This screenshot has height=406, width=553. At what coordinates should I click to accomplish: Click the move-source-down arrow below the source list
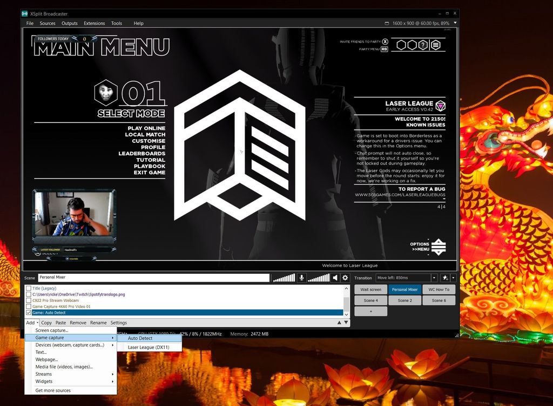click(346, 322)
